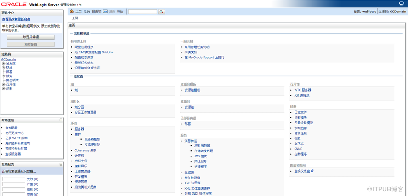Image resolution: width=408 pixels, height=196 pixels.
Task: Click the Oracle logo icon at top right
Action: (x=401, y=3)
